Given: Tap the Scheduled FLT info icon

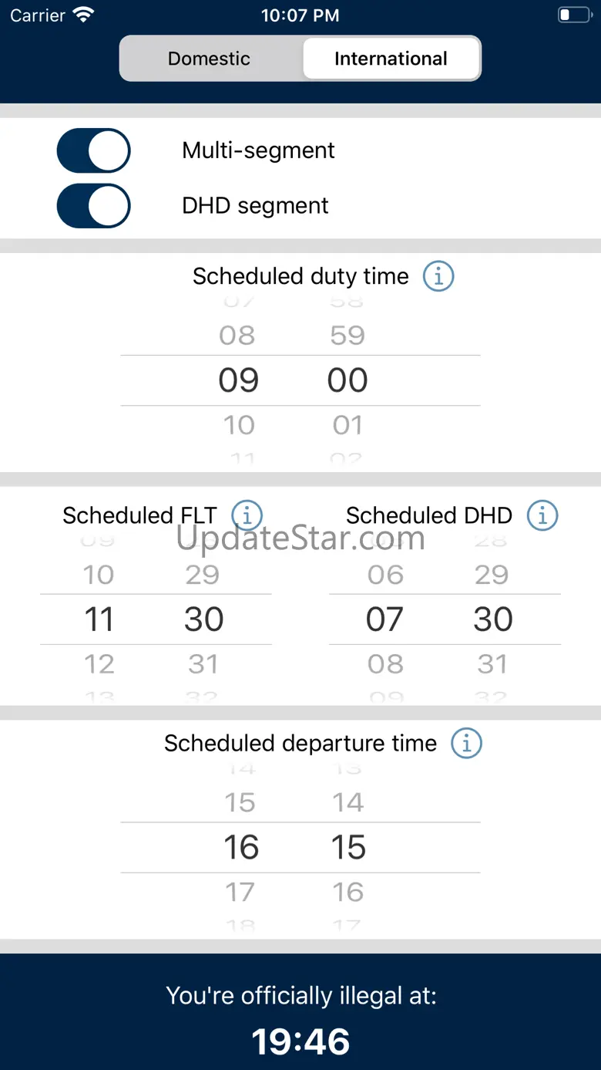Looking at the screenshot, I should pos(247,515).
